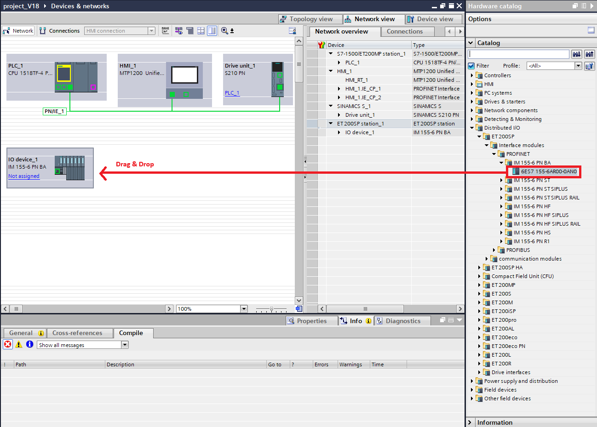The image size is (597, 427).
Task: Expand the HMI_1.IE_CP_1 row
Action: point(339,89)
